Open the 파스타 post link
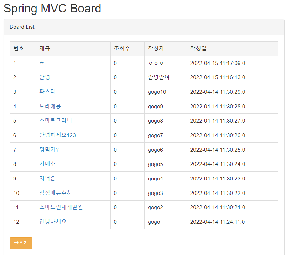 [47, 92]
